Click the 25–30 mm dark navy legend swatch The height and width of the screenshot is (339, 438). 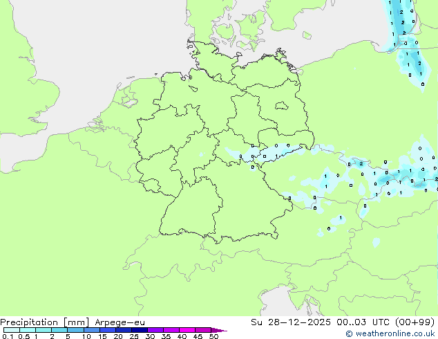click(140, 330)
